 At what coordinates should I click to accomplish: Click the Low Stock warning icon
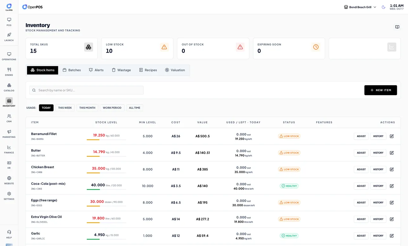click(x=164, y=47)
